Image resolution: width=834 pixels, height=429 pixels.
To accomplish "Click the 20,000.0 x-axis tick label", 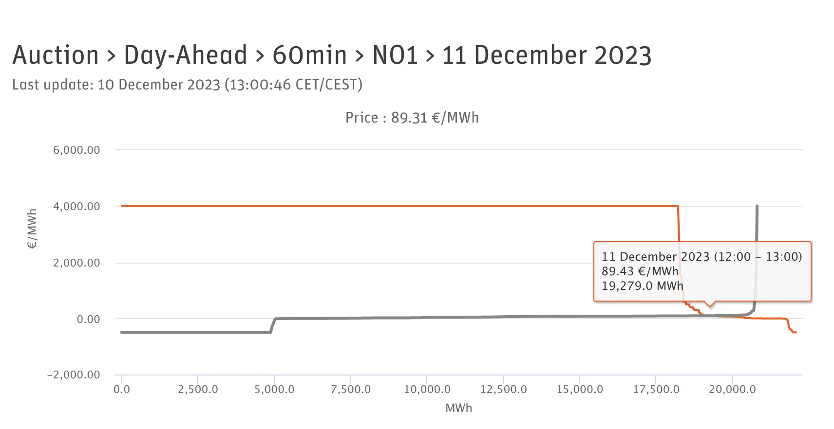I will [x=732, y=389].
